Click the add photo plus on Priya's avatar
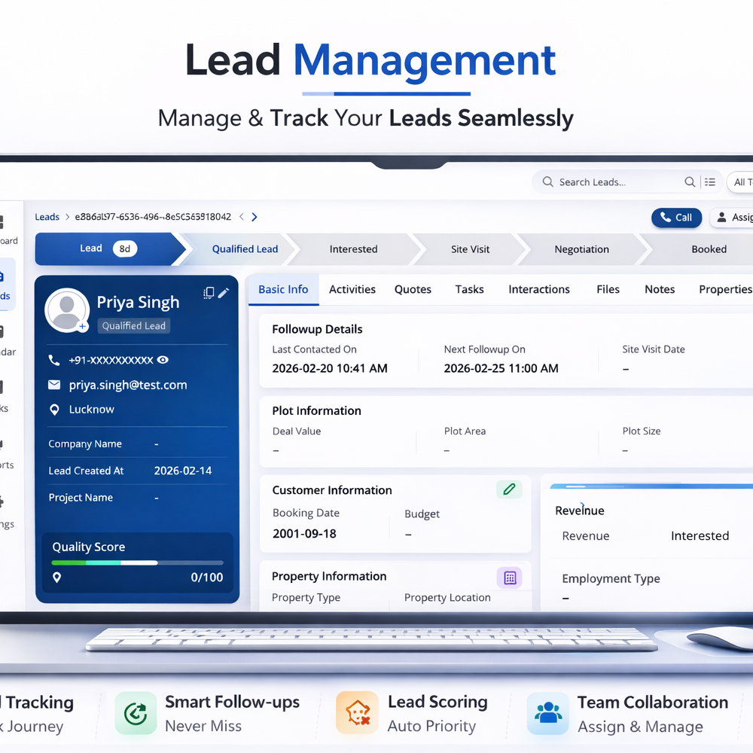The image size is (753, 753). 82,326
